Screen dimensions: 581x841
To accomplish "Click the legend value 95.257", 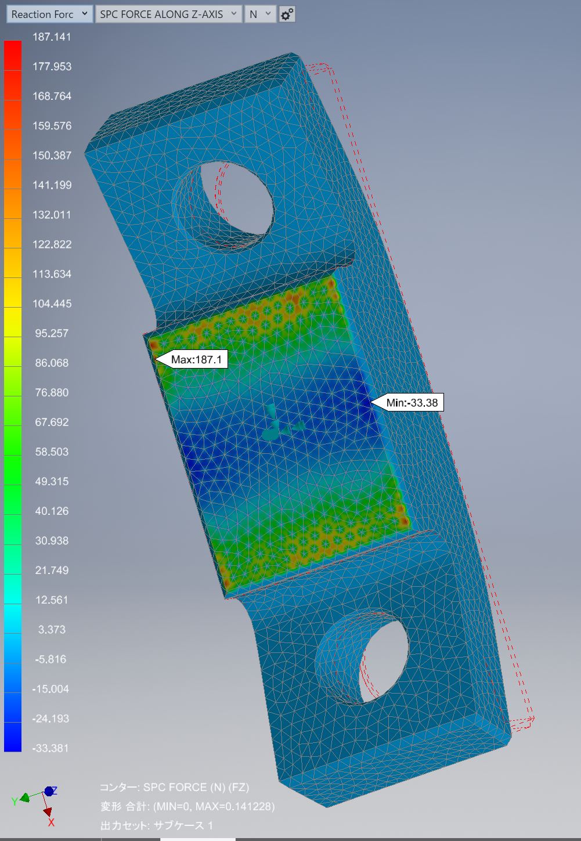I will pos(52,333).
